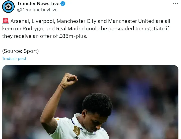Open the three-dot more options menu
The image size is (181, 139).
[175, 4]
